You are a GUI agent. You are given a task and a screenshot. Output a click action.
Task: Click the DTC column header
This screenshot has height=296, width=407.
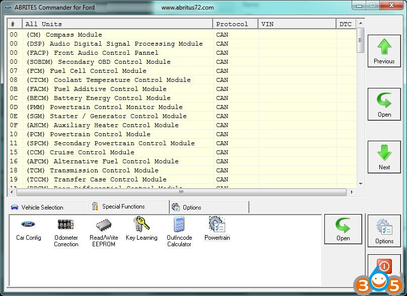[346, 24]
